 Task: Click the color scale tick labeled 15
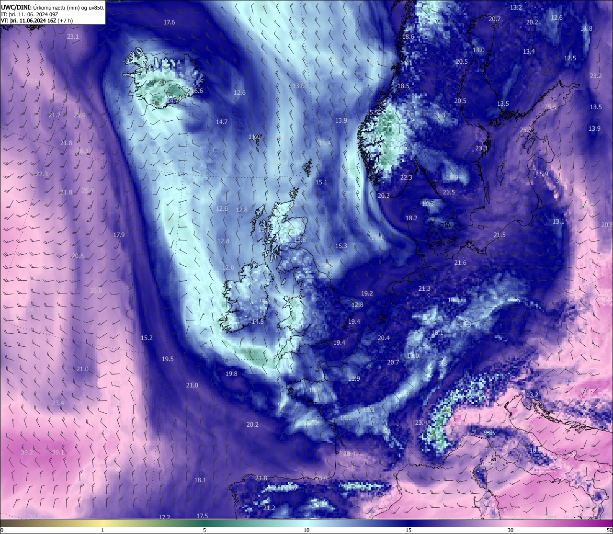tap(409, 530)
